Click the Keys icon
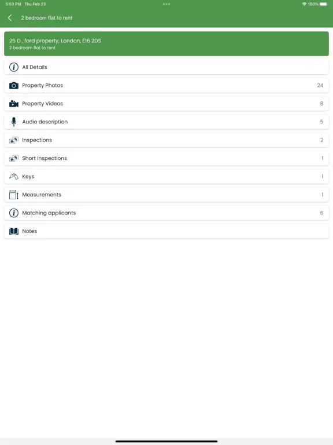Screen dimensions: 333x445 14,176
